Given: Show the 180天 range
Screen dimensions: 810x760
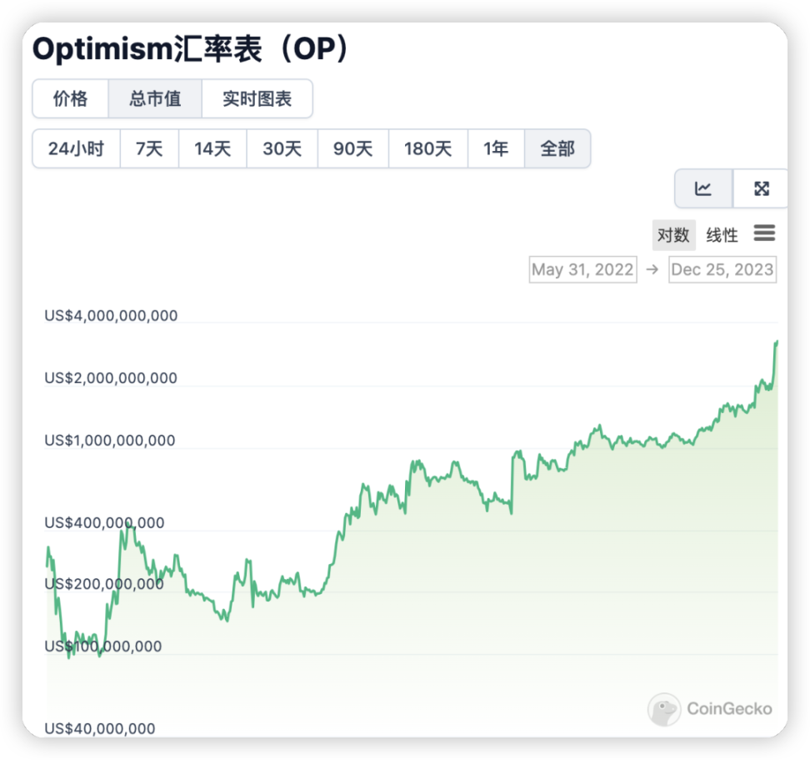Looking at the screenshot, I should (427, 148).
